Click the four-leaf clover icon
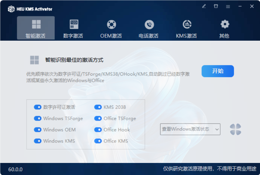260x175 pixels. (x=236, y=129)
